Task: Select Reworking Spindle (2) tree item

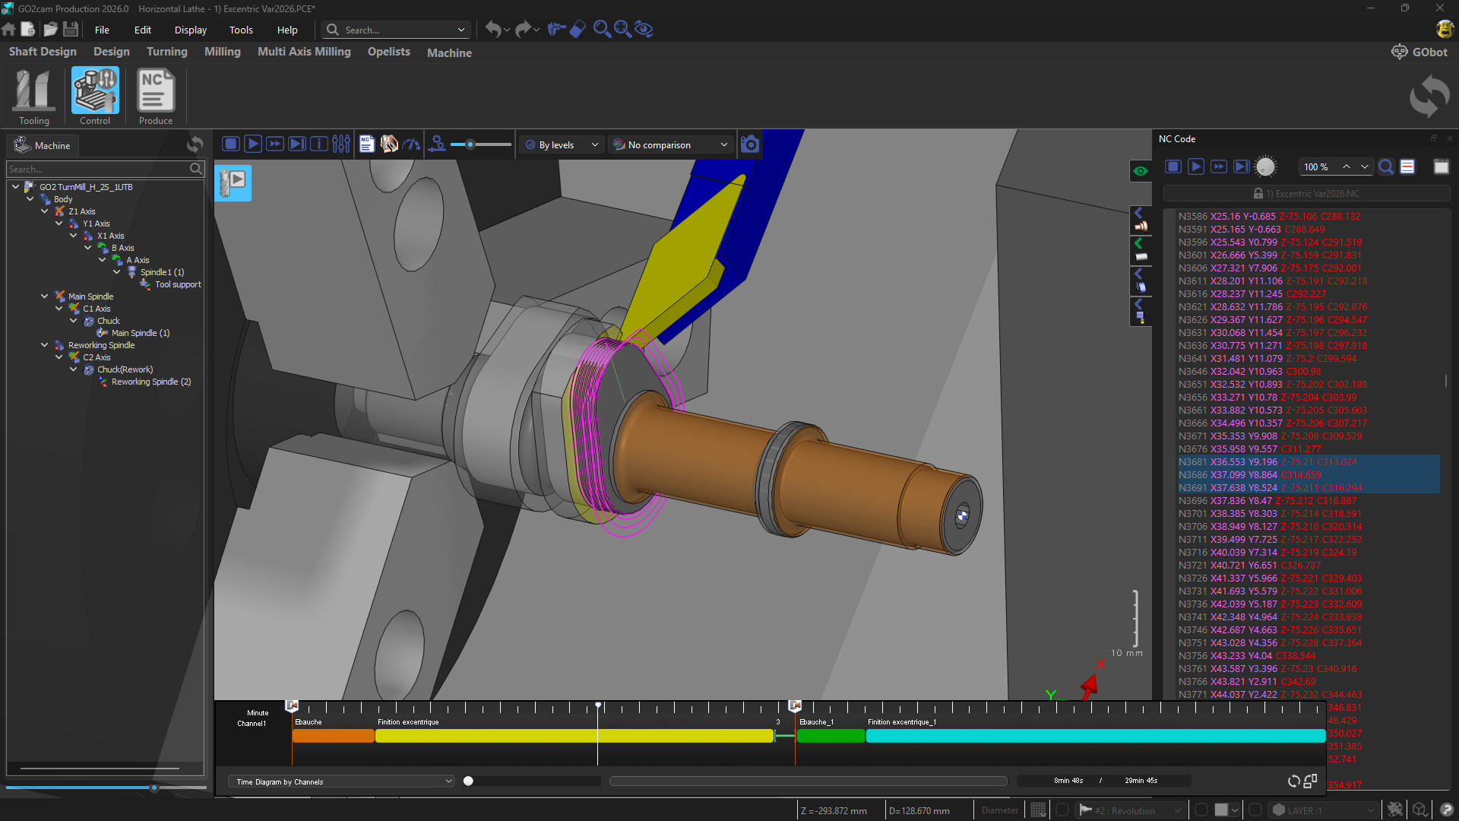Action: 150,382
